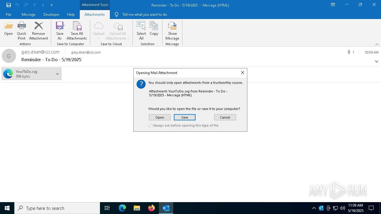Click the volume speaker tray icon
This screenshot has width=381, height=214.
343,208
